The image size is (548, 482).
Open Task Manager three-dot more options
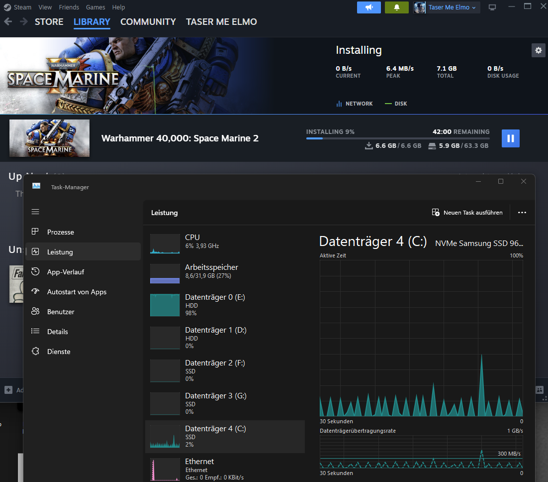point(522,213)
